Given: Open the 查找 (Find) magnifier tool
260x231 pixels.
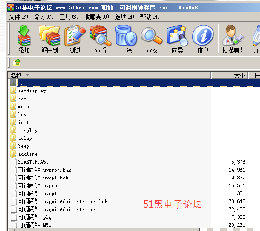Looking at the screenshot, I should click(152, 39).
